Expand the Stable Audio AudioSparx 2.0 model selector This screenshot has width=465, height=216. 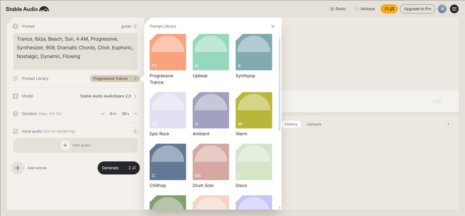click(x=108, y=96)
